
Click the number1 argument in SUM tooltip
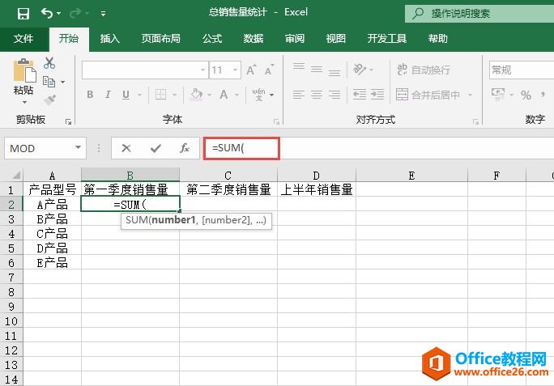pyautogui.click(x=173, y=220)
